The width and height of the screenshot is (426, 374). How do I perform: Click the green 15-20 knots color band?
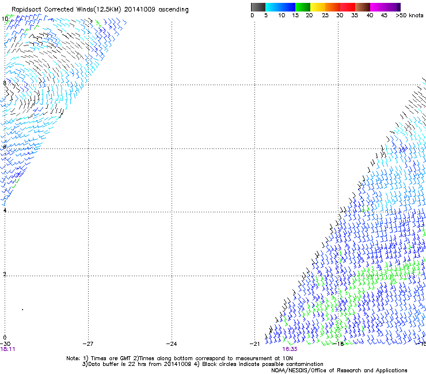[303, 7]
